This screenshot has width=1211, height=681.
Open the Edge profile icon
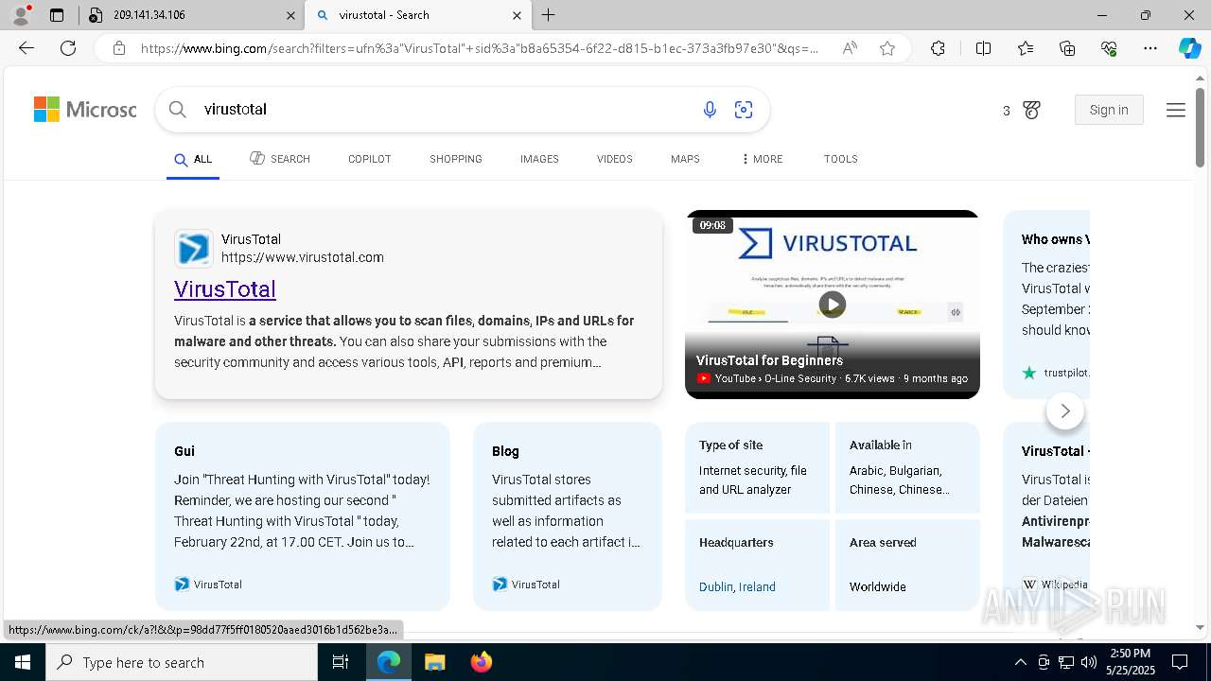click(x=21, y=15)
